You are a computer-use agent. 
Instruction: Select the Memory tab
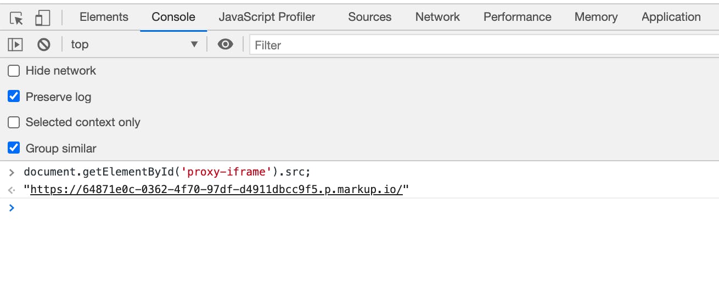pyautogui.click(x=596, y=17)
